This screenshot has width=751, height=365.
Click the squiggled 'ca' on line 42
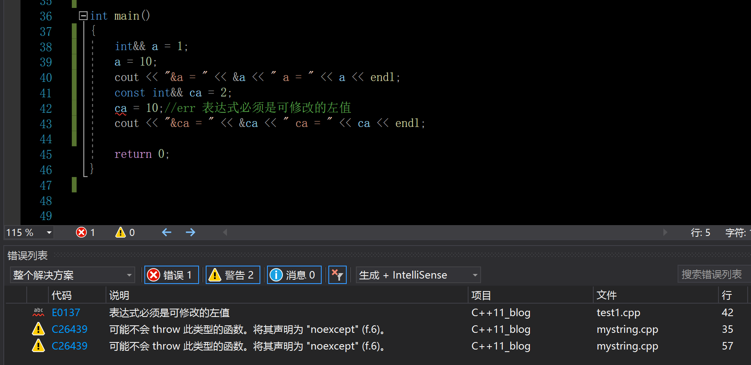point(121,108)
